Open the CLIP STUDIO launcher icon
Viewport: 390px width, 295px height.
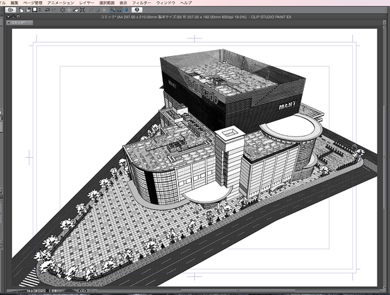tap(11, 10)
